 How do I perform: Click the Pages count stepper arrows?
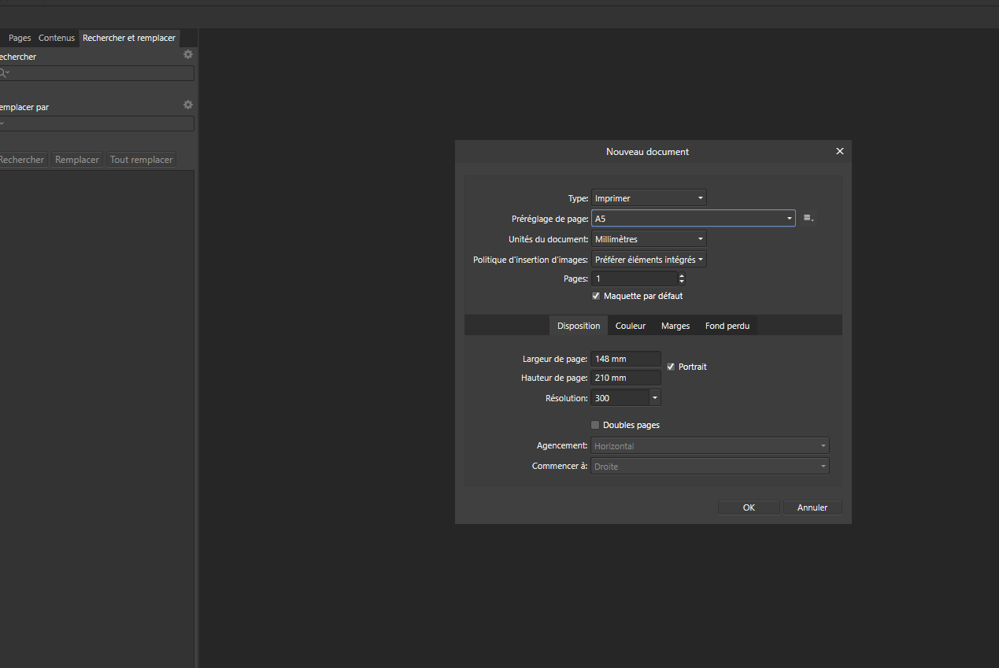click(682, 279)
